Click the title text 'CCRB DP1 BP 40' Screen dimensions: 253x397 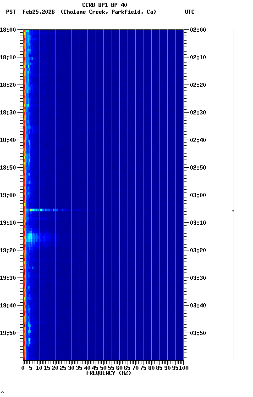pos(104,5)
